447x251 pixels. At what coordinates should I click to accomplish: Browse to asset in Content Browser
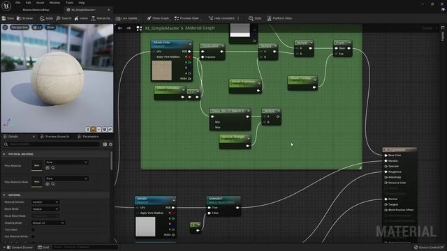point(25,18)
